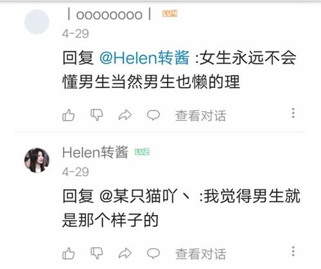Reply to first comment using speech bubble
Viewport: 321px width, 269px height.
(x=153, y=115)
